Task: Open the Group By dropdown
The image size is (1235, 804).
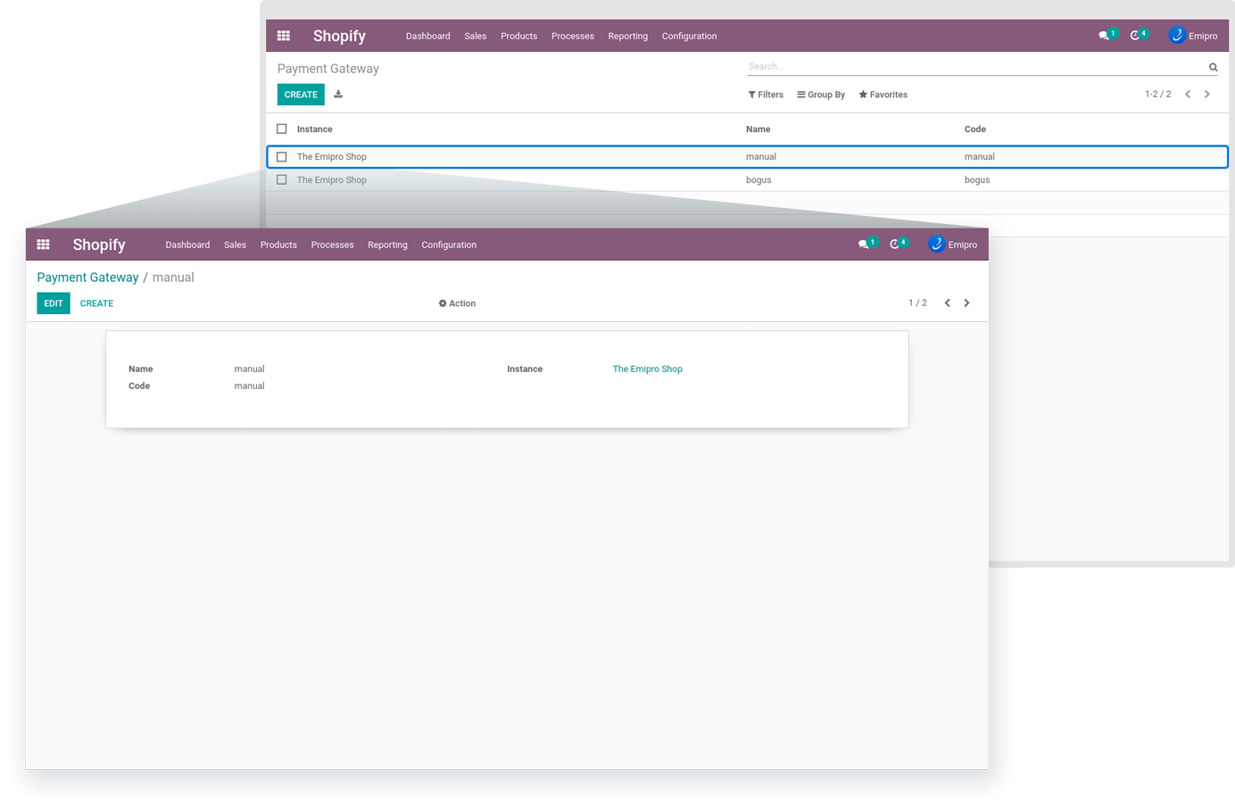Action: tap(821, 95)
